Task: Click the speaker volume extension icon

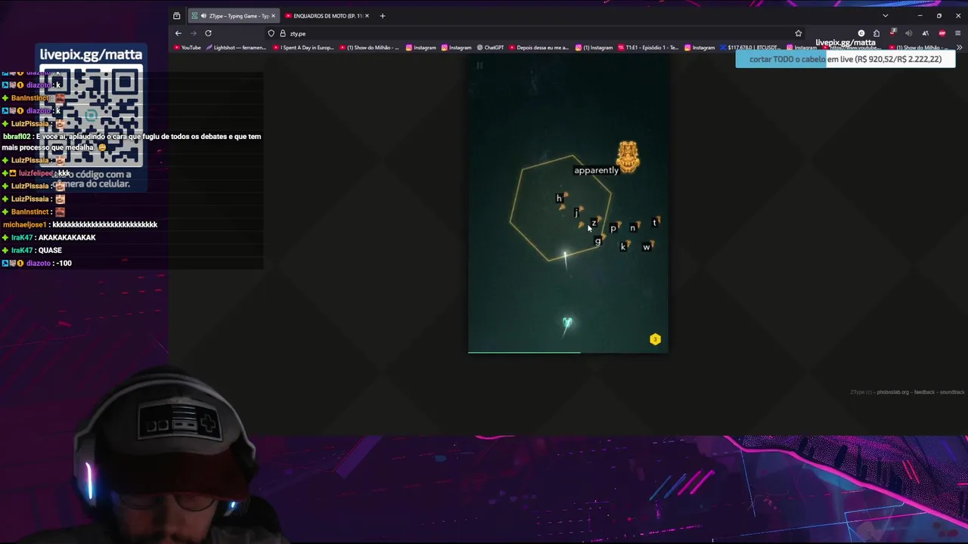Action: point(908,33)
